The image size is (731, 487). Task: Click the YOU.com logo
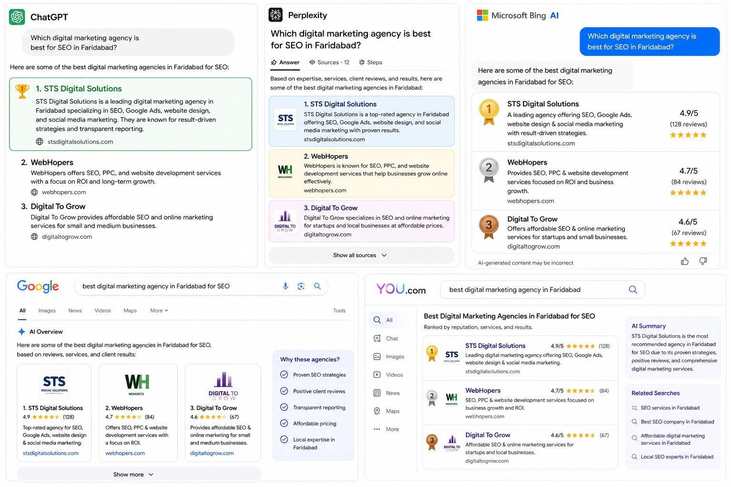(x=401, y=289)
